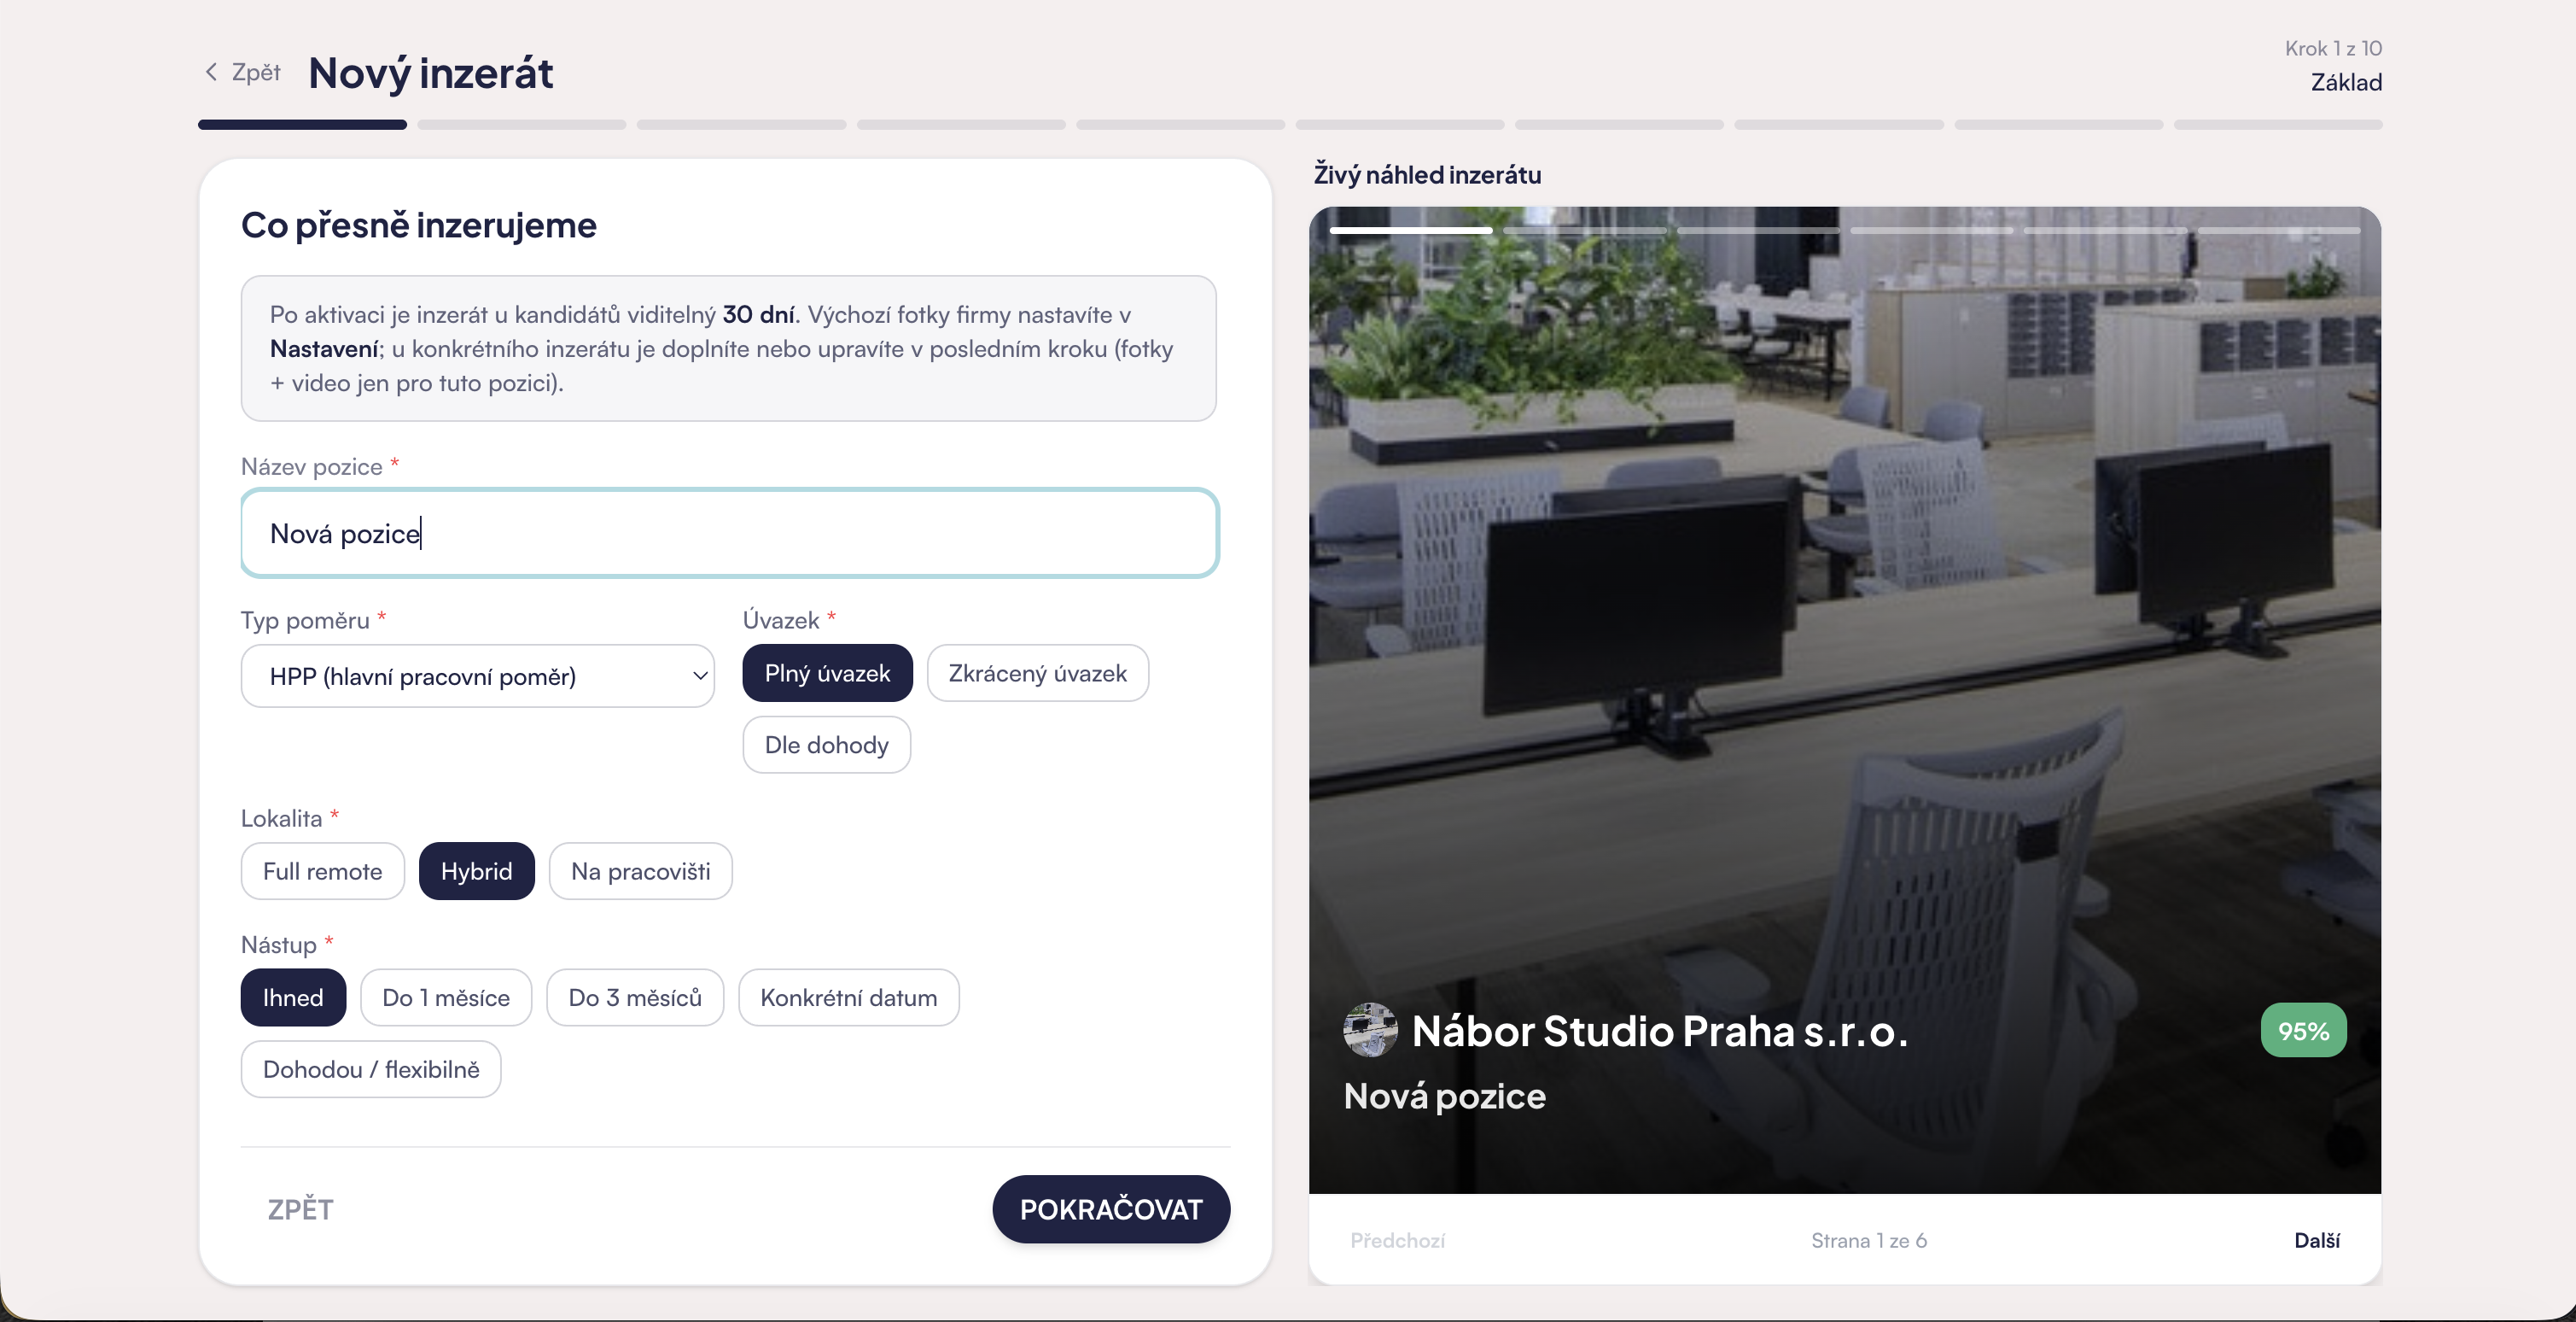Screen dimensions: 2576x1322
Task: Click the Živý náhled inzerátu heading
Action: click(x=1427, y=175)
